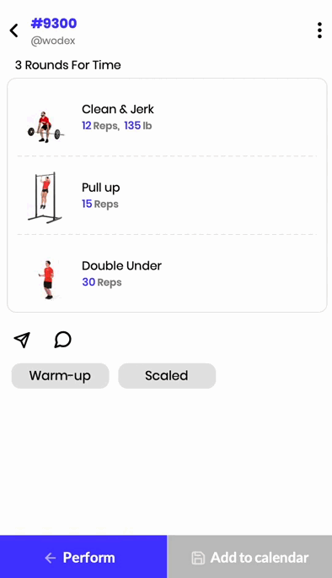Tap the Perform button
Image resolution: width=332 pixels, height=578 pixels.
(83, 557)
